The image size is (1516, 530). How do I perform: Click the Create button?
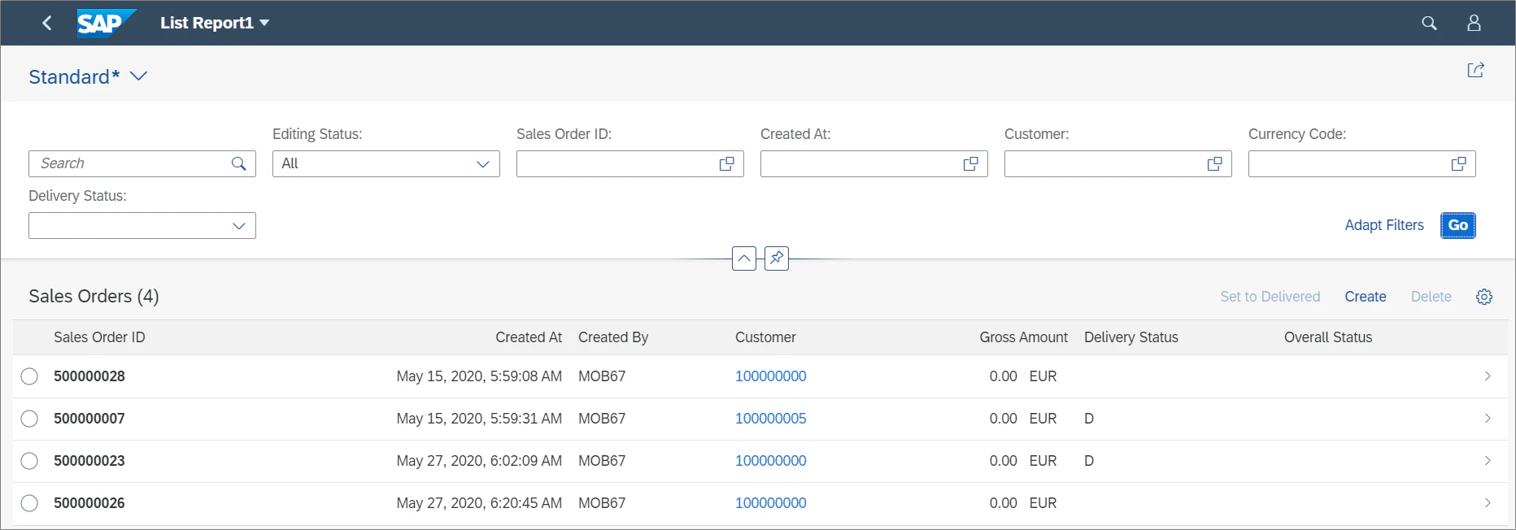(1366, 297)
